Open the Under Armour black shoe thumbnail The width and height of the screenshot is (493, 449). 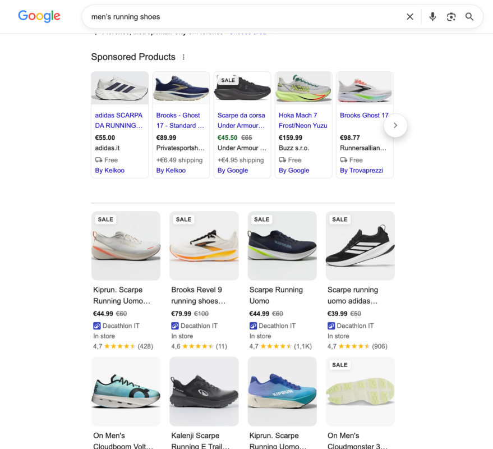coord(242,88)
